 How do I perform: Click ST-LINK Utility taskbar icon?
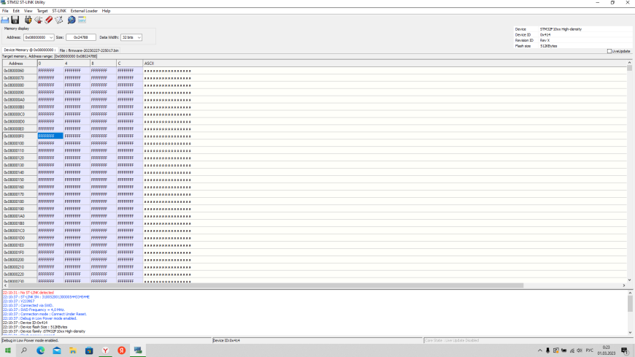138,350
